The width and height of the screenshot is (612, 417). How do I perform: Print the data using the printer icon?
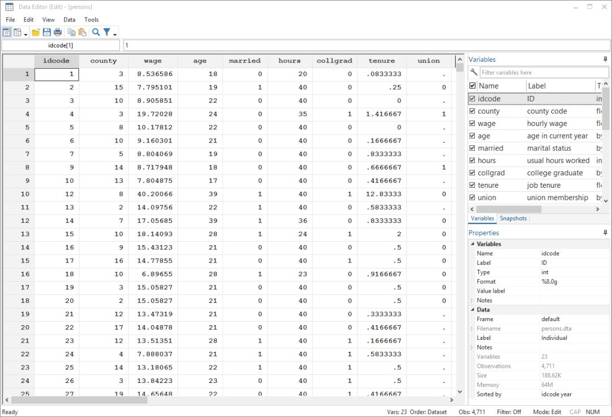(x=58, y=32)
